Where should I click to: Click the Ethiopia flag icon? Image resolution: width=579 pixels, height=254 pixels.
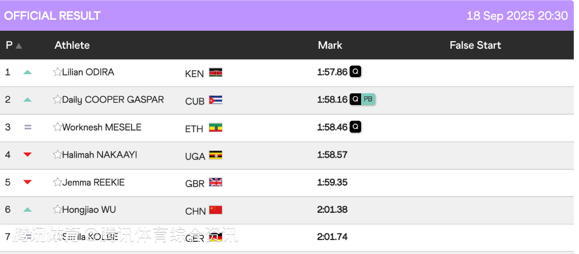pos(216,128)
